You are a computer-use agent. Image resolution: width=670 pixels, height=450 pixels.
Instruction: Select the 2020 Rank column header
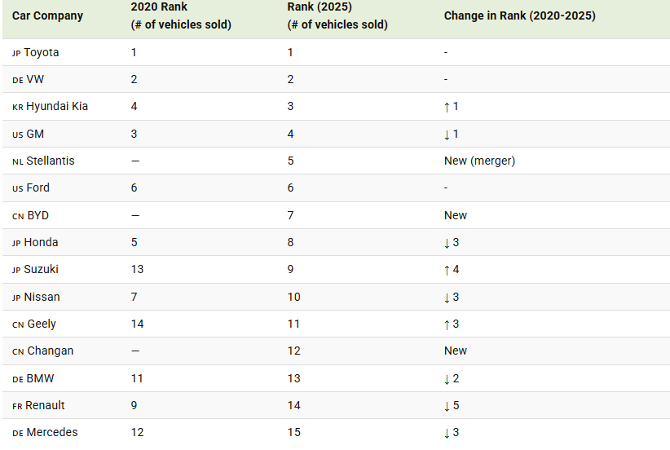(181, 15)
